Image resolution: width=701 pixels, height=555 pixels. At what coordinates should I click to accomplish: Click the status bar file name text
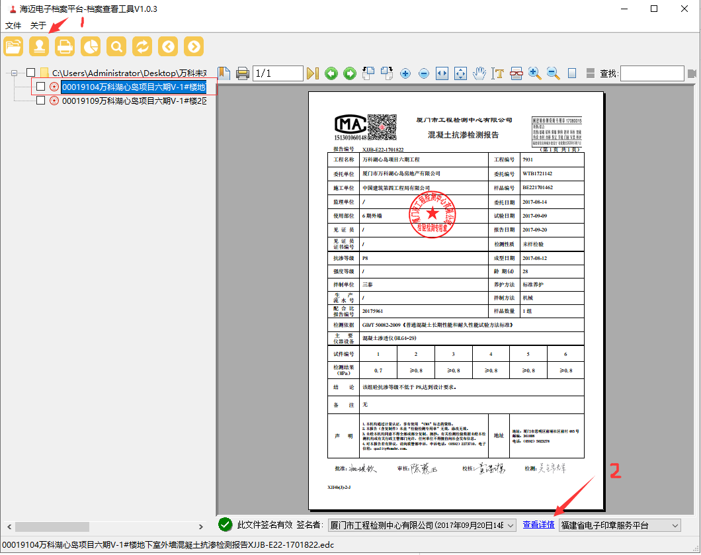[x=168, y=544]
